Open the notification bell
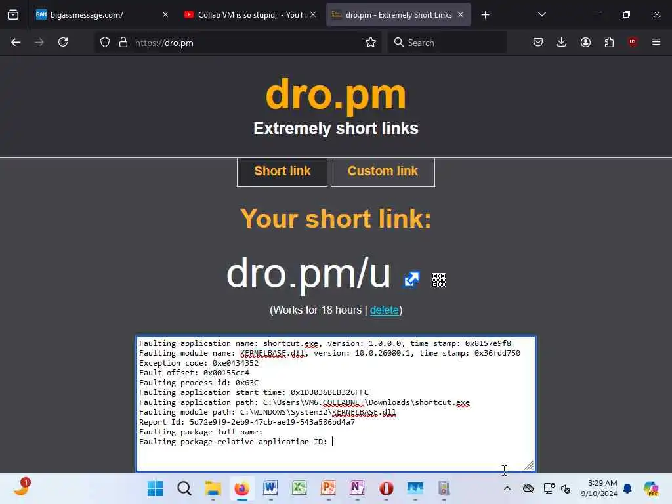The image size is (672, 504). coord(627,488)
